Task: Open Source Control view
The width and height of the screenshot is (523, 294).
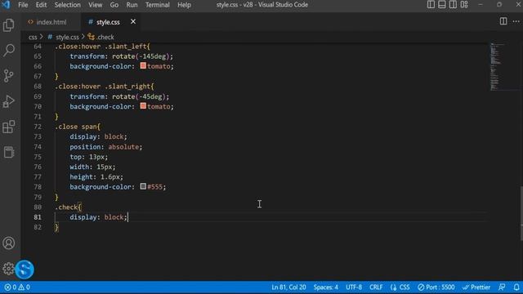Action: click(x=9, y=76)
